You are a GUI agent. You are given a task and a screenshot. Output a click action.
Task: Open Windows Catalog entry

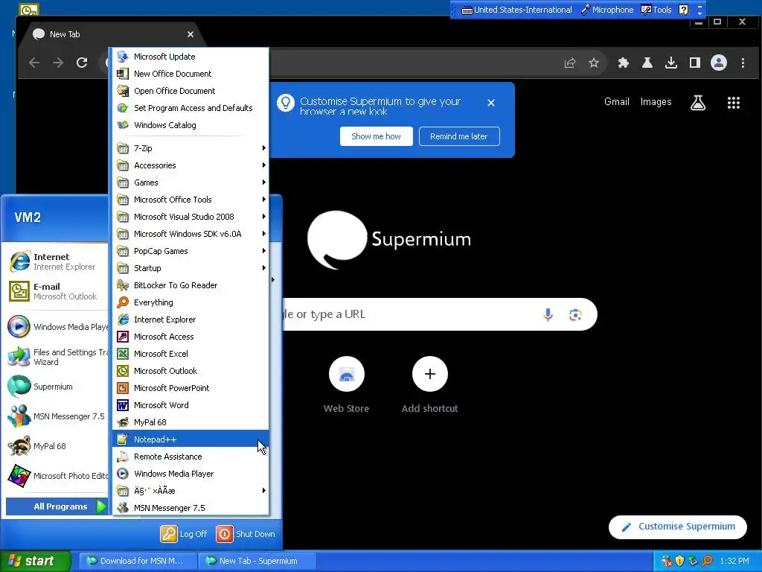(190, 125)
